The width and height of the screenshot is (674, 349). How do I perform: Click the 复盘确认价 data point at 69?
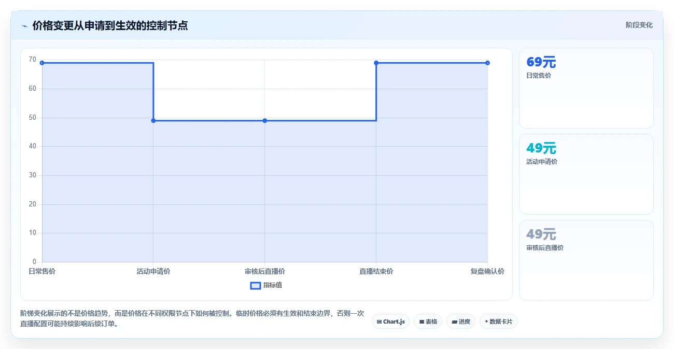coord(488,63)
